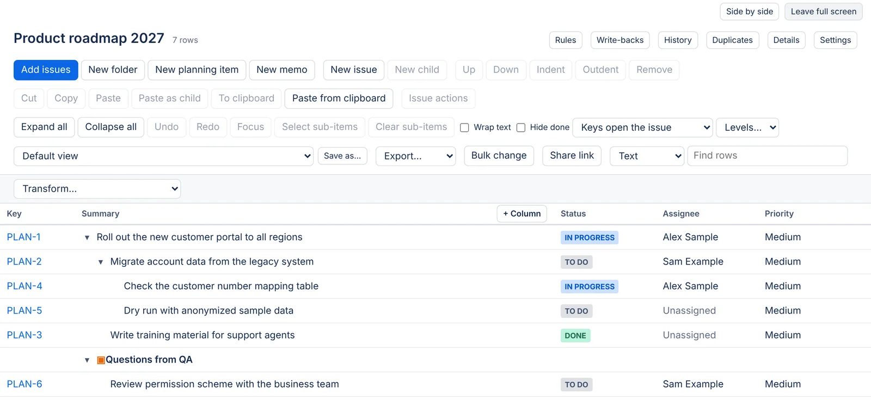This screenshot has width=871, height=405.
Task: Open roadmap Settings
Action: [835, 40]
